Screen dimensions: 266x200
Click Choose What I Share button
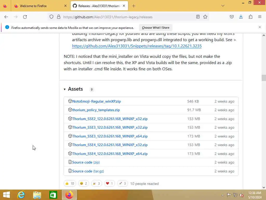pos(156,28)
